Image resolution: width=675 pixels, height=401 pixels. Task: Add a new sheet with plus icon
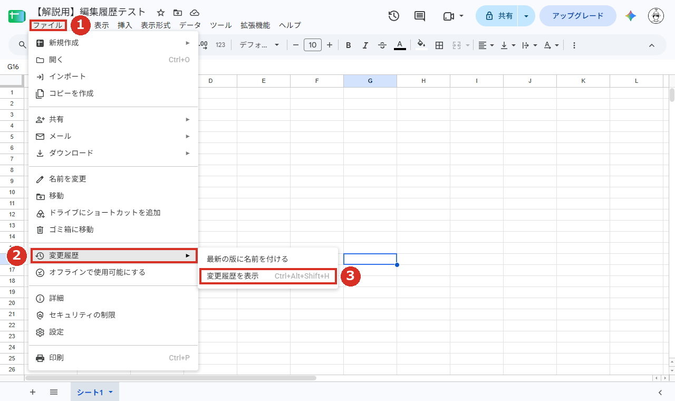(x=33, y=392)
